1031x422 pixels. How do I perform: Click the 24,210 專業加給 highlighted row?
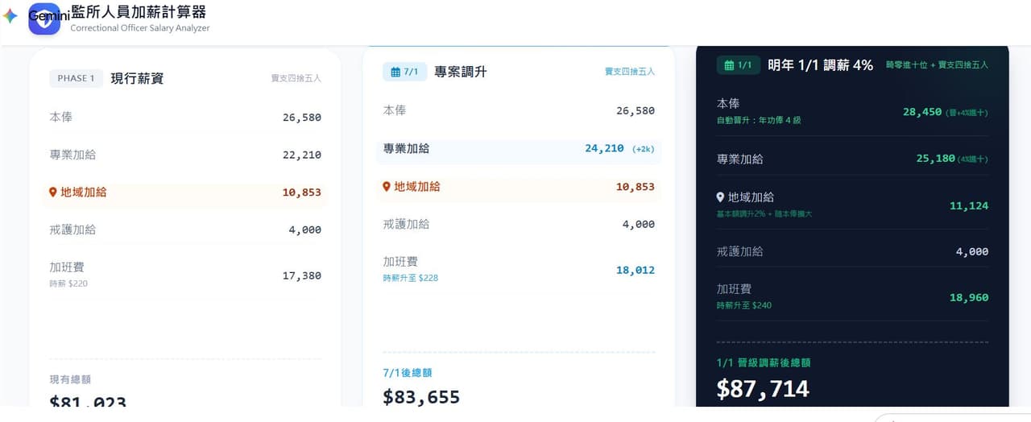pos(519,149)
